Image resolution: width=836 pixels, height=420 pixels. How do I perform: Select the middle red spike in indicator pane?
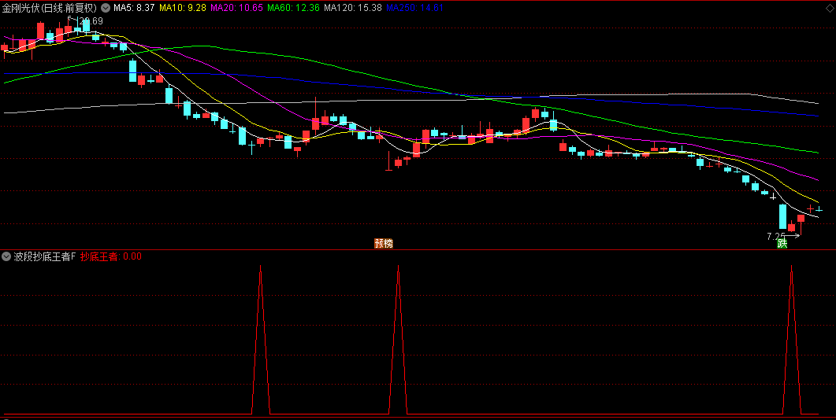[x=398, y=339]
